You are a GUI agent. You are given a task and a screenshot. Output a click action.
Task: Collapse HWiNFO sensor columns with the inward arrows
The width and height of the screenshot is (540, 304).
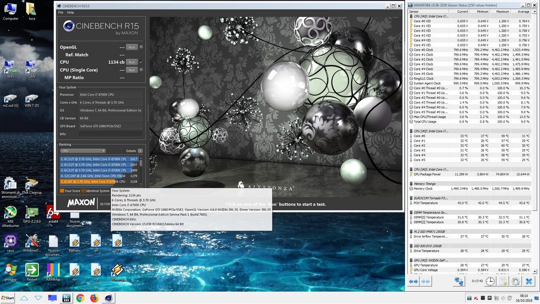pos(426,282)
